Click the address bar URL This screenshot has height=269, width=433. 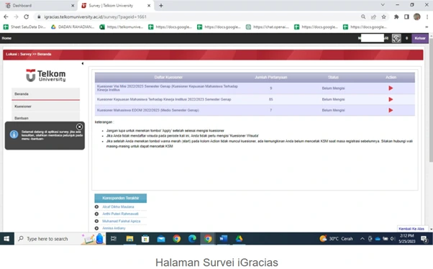(95, 17)
